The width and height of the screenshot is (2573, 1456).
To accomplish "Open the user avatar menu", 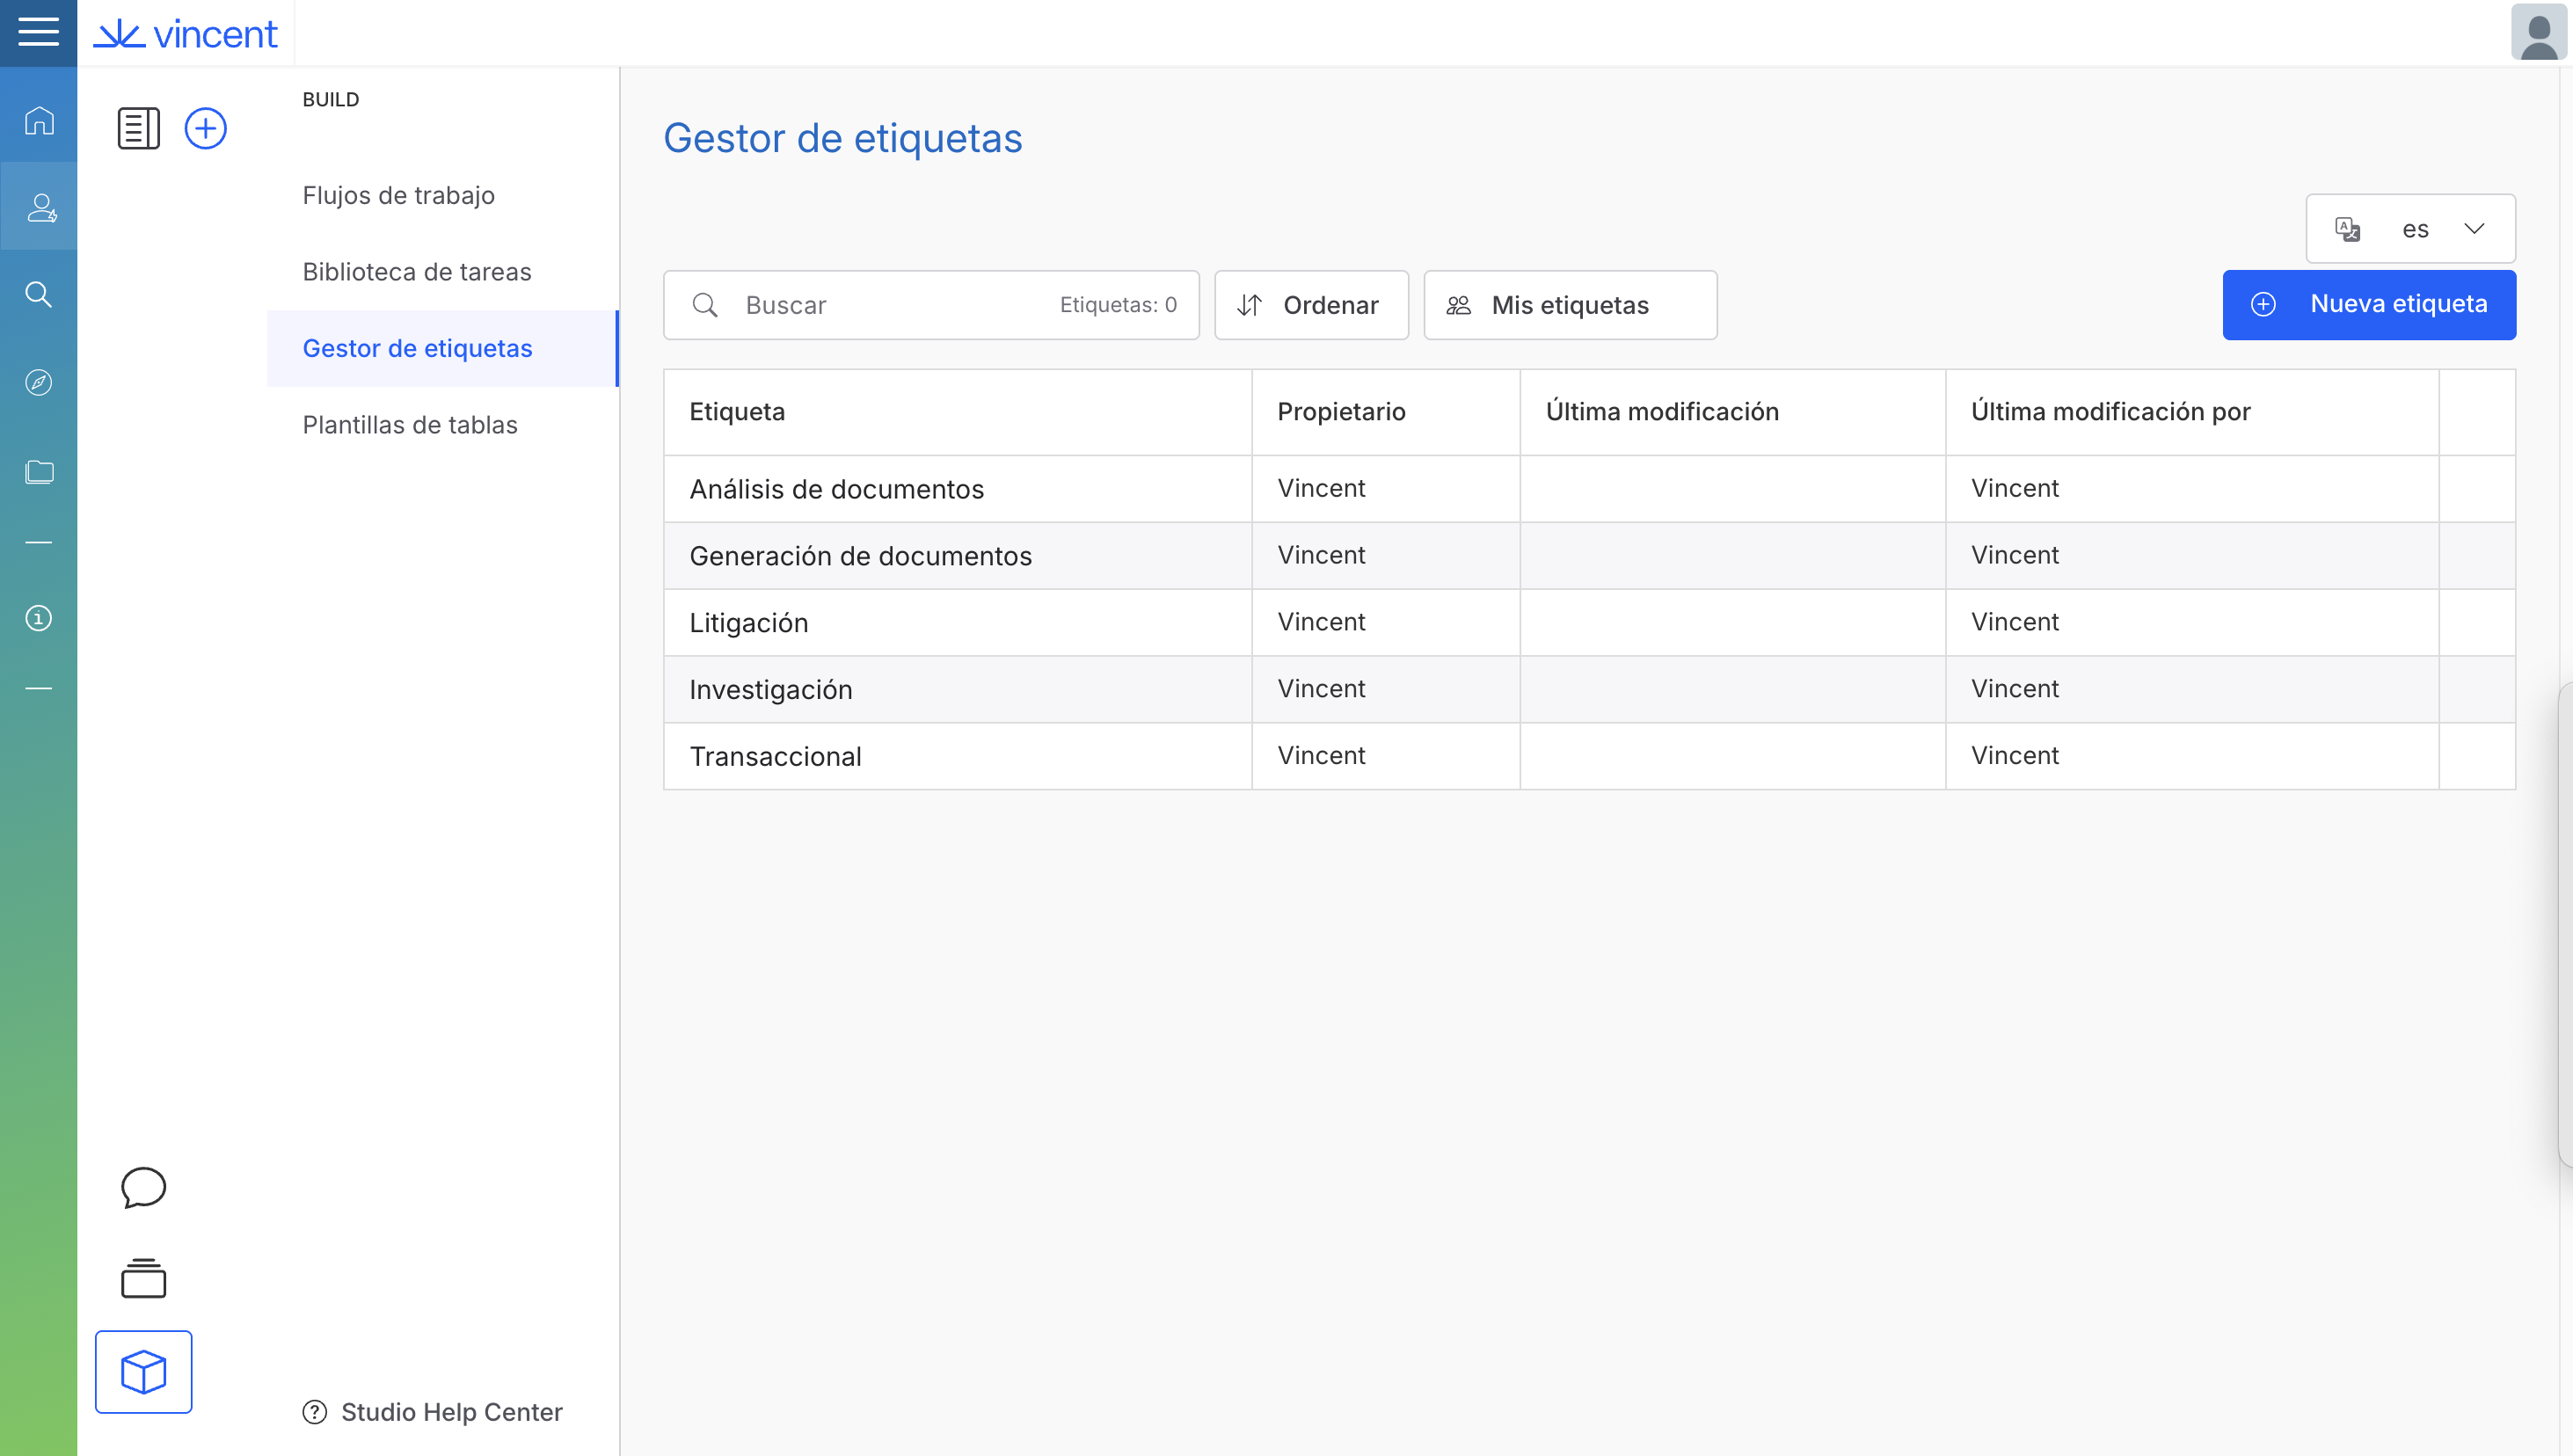I will coord(2537,33).
